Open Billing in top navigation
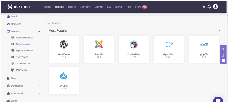228x103 pixels. click(x=118, y=7)
